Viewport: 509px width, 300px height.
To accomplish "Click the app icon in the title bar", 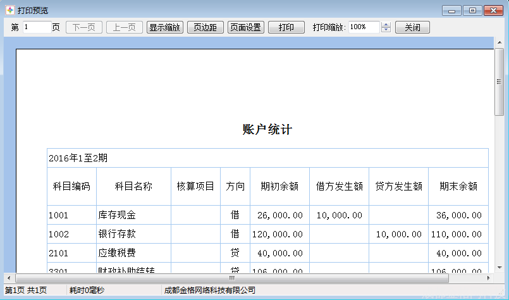I will (x=9, y=10).
